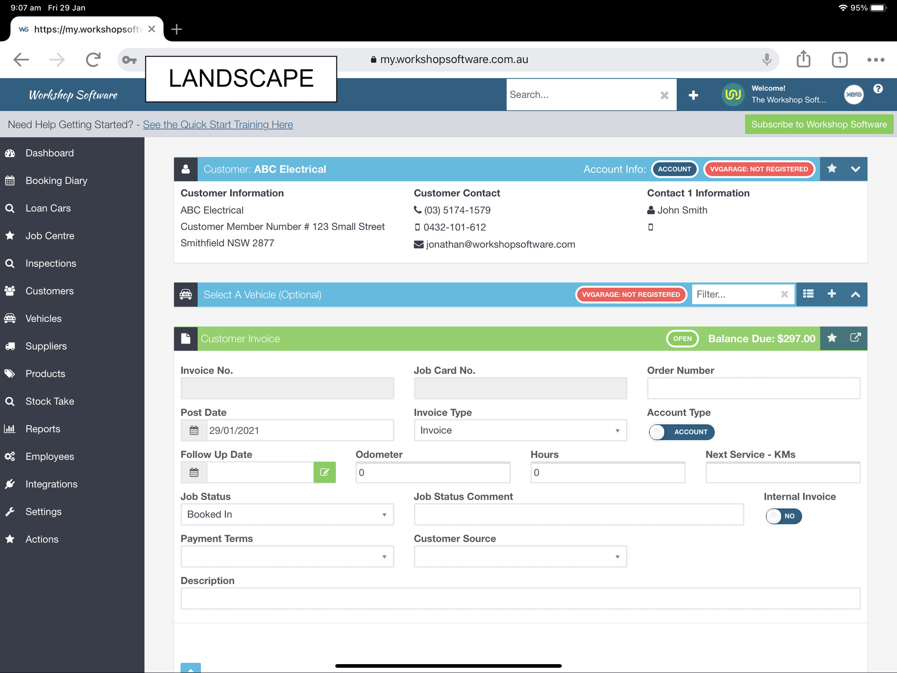Image resolution: width=897 pixels, height=673 pixels.
Task: Open the Follow Up Date calendar icon
Action: [194, 473]
